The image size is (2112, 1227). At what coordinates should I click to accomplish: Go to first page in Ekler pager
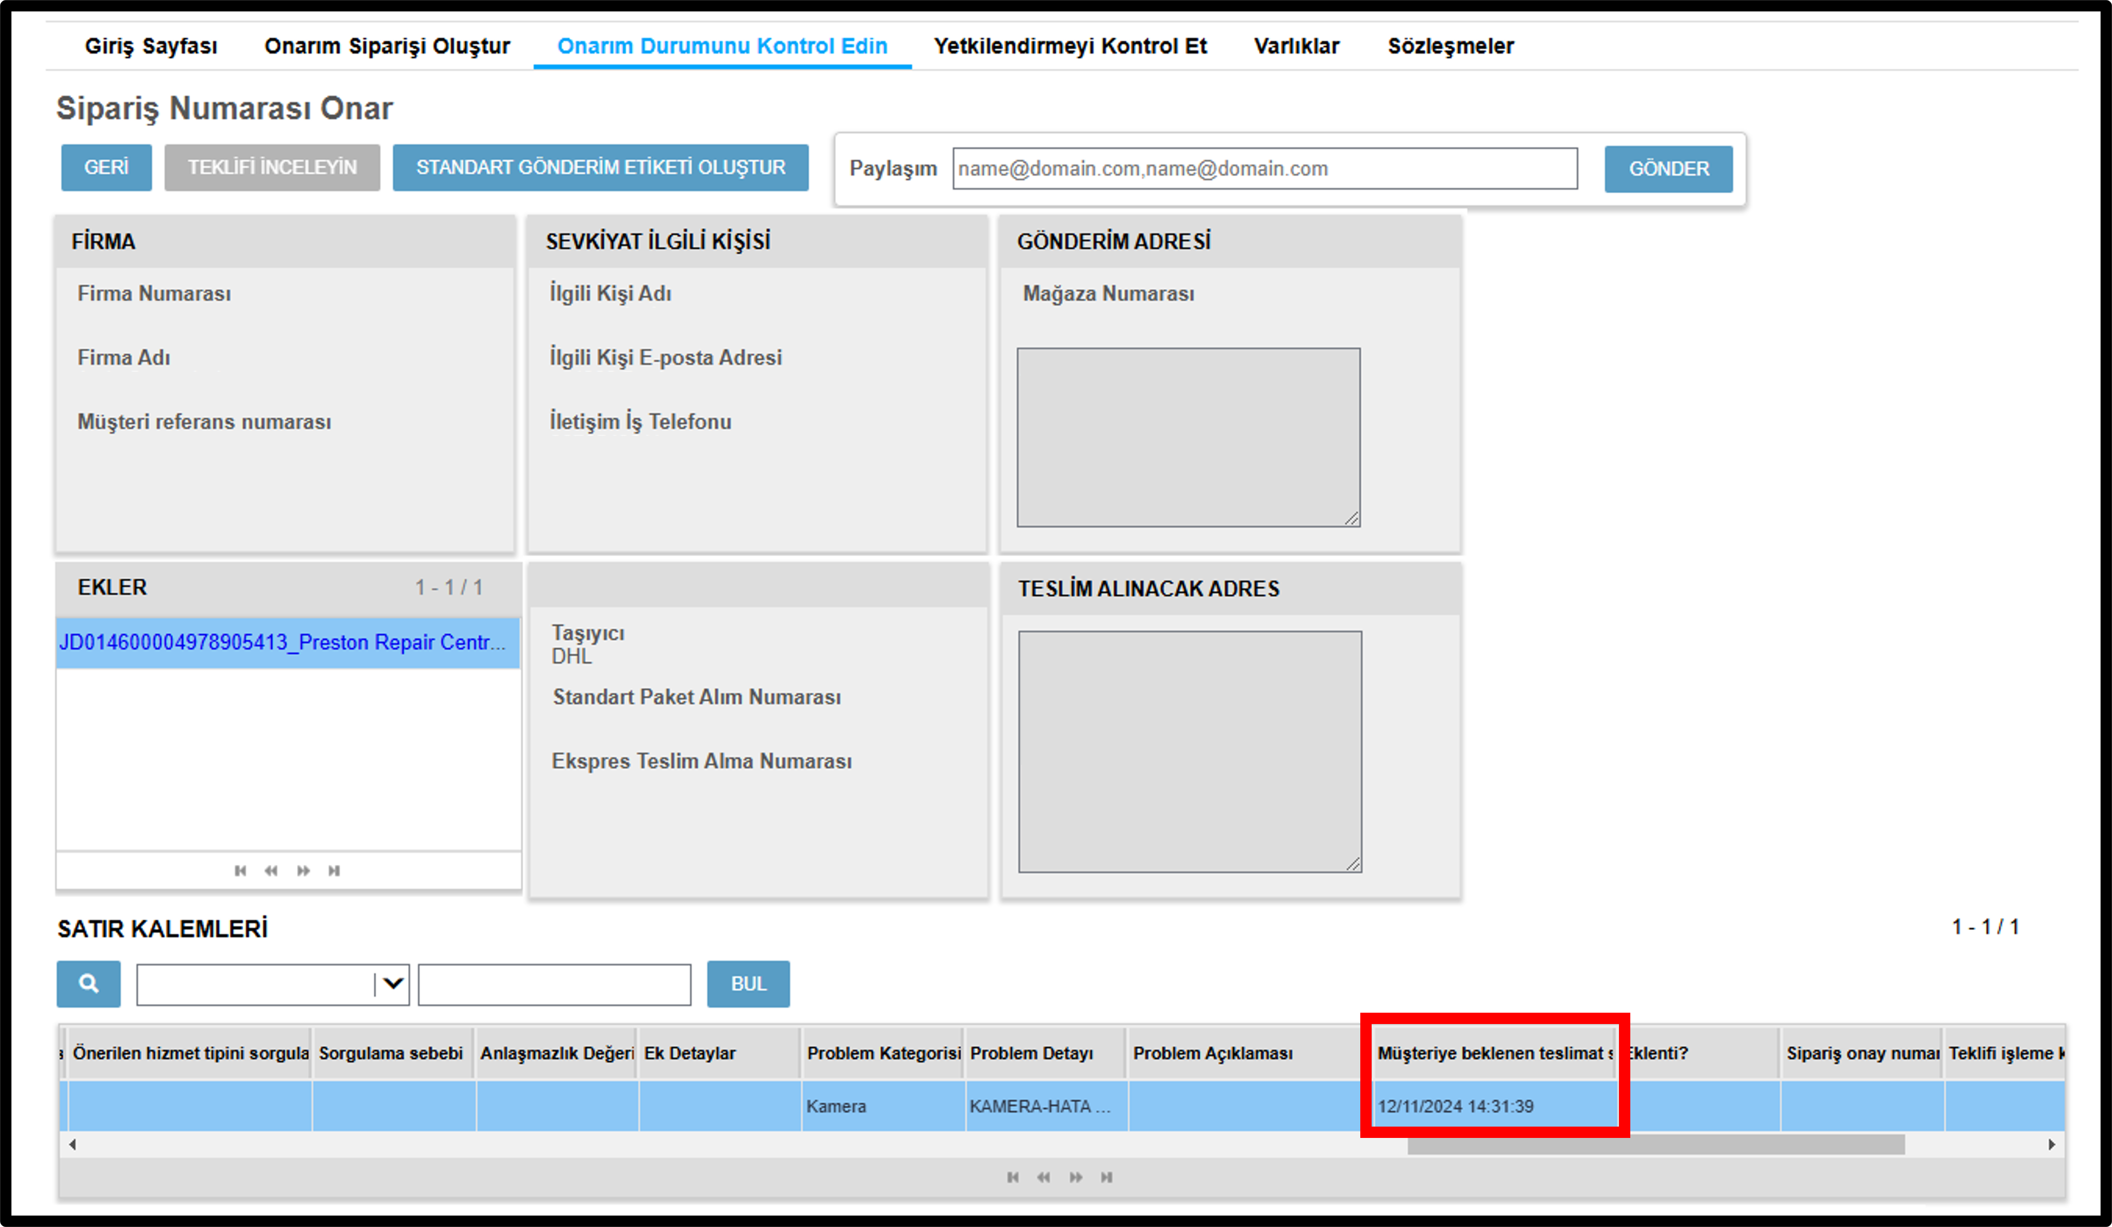[x=240, y=870]
